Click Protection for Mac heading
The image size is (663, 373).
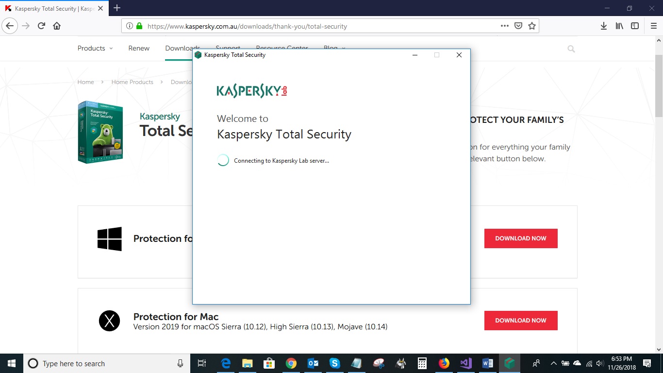click(176, 317)
